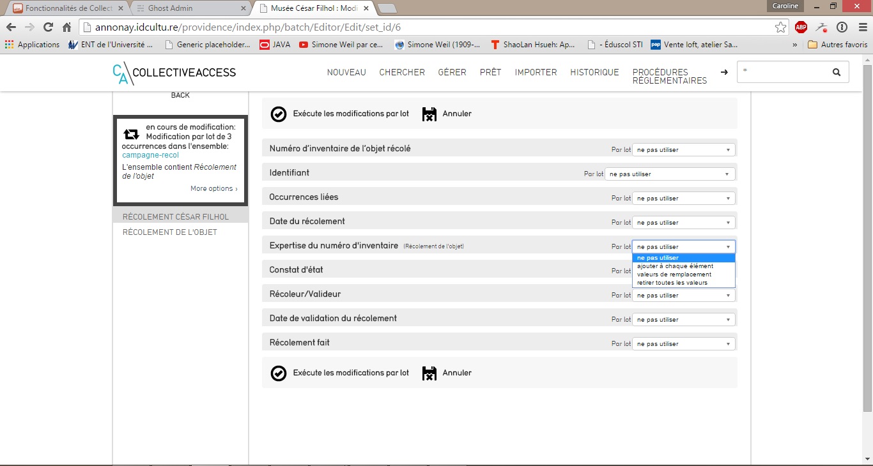The image size is (873, 466).
Task: Collapse the Expertise du numéro d'inventaire dropdown
Action: point(684,247)
